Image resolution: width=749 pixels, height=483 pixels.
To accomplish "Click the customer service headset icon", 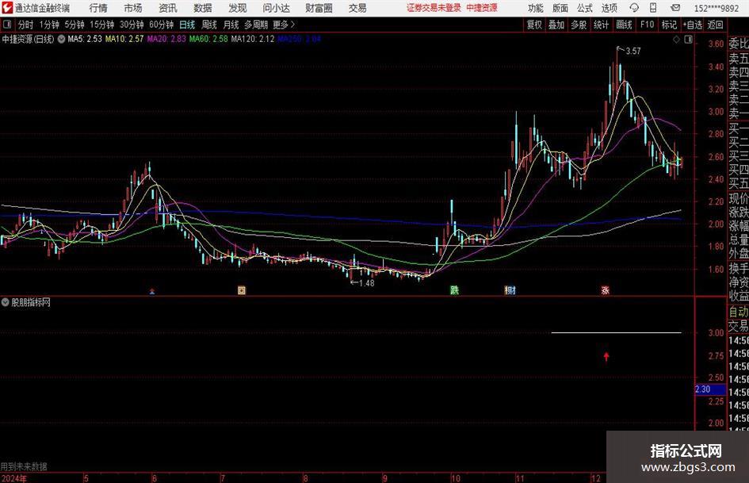I will [634, 8].
